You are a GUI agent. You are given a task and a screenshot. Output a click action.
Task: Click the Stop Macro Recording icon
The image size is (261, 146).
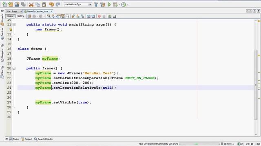(104, 16)
